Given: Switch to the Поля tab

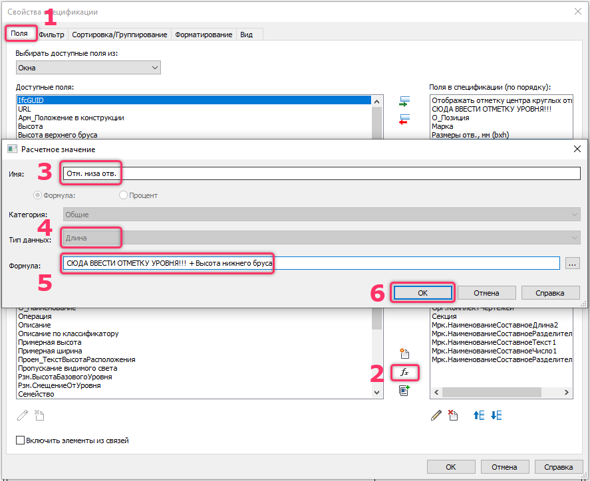Looking at the screenshot, I should pyautogui.click(x=19, y=33).
